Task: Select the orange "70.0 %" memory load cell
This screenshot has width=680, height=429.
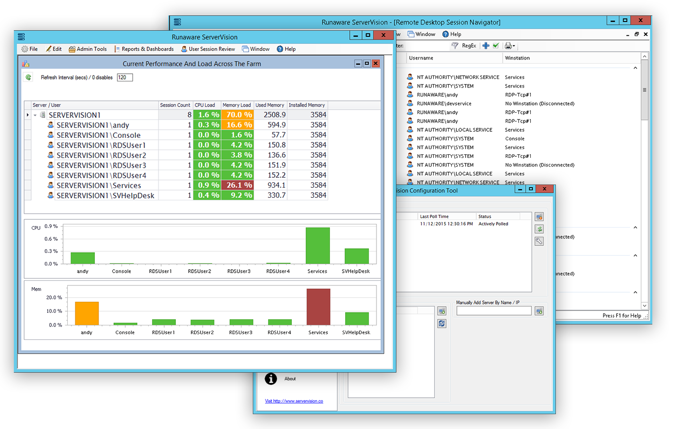Action: coord(237,115)
